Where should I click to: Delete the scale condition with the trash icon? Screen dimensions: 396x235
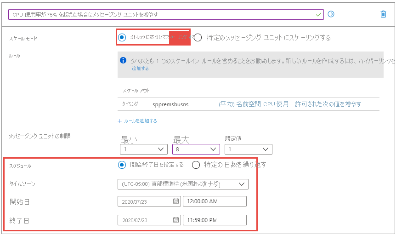pyautogui.click(x=383, y=14)
